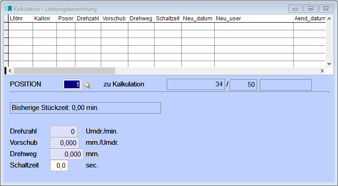
Task: Click the 'zu Kalkulation' label
Action: [x=124, y=84]
